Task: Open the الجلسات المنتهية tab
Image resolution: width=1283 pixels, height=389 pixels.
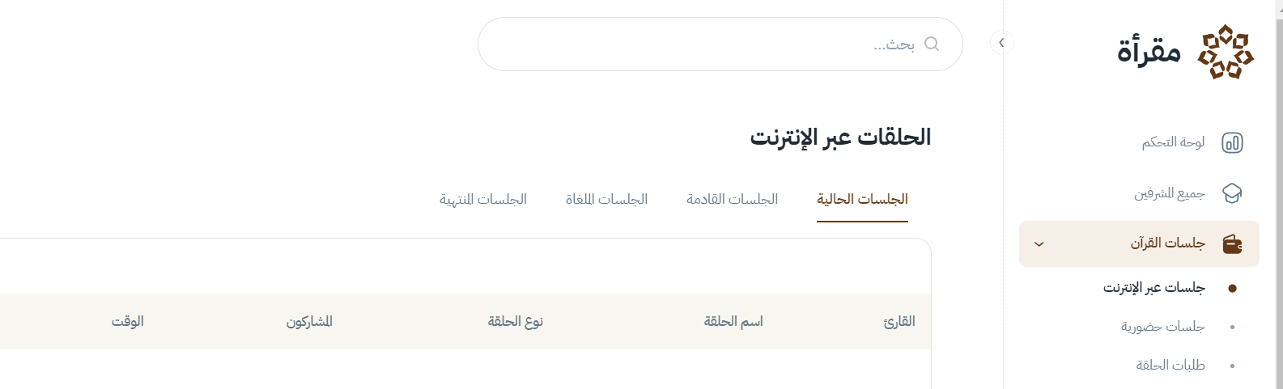Action: point(483,199)
